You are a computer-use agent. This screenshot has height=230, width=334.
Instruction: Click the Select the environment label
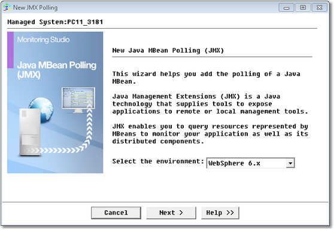coord(158,161)
